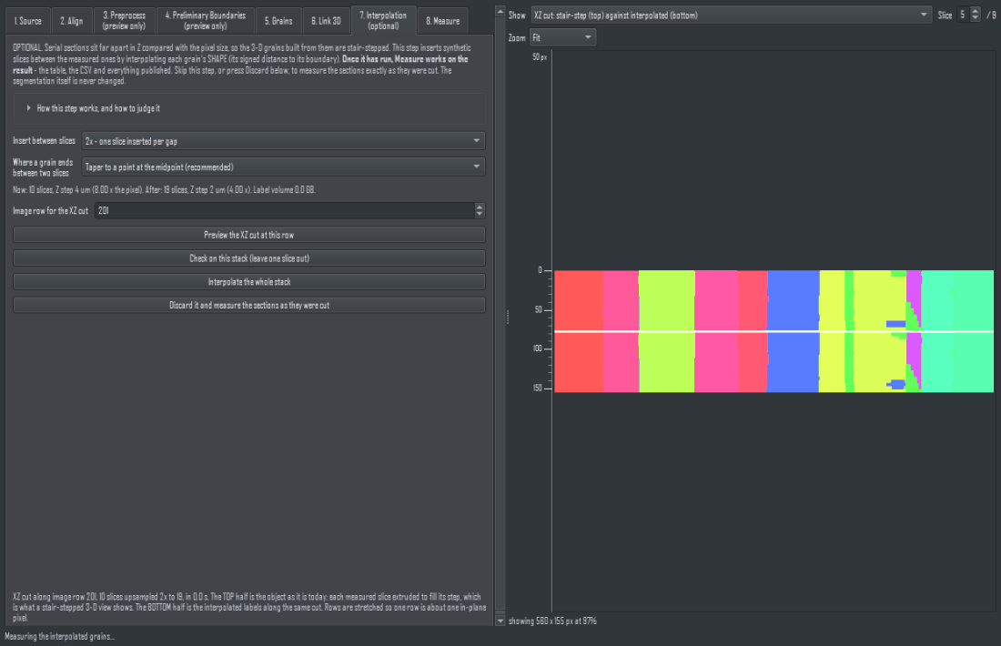Screen dimensions: 1001x646
Task: Click the left panel scroll-down arrow
Action: pyautogui.click(x=500, y=621)
